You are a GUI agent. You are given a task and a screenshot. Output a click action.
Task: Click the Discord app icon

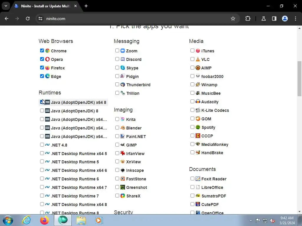(123, 59)
